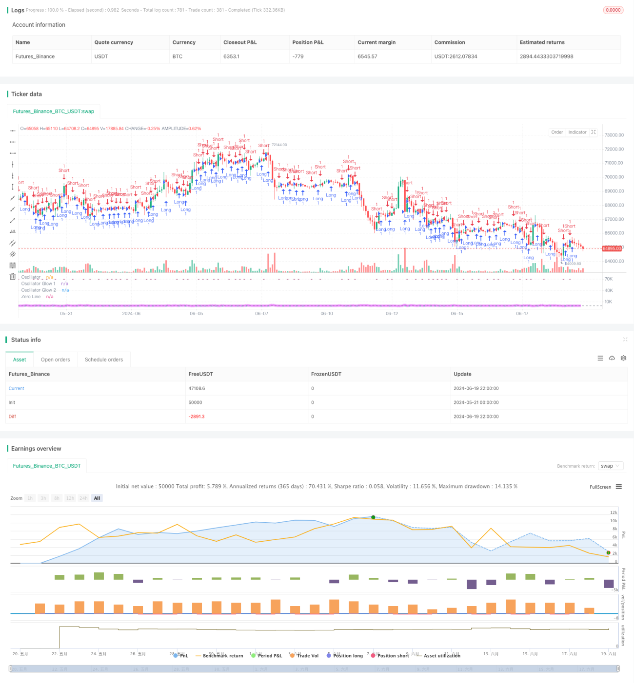
Task: Set zoom range to 8h
Action: (57, 498)
